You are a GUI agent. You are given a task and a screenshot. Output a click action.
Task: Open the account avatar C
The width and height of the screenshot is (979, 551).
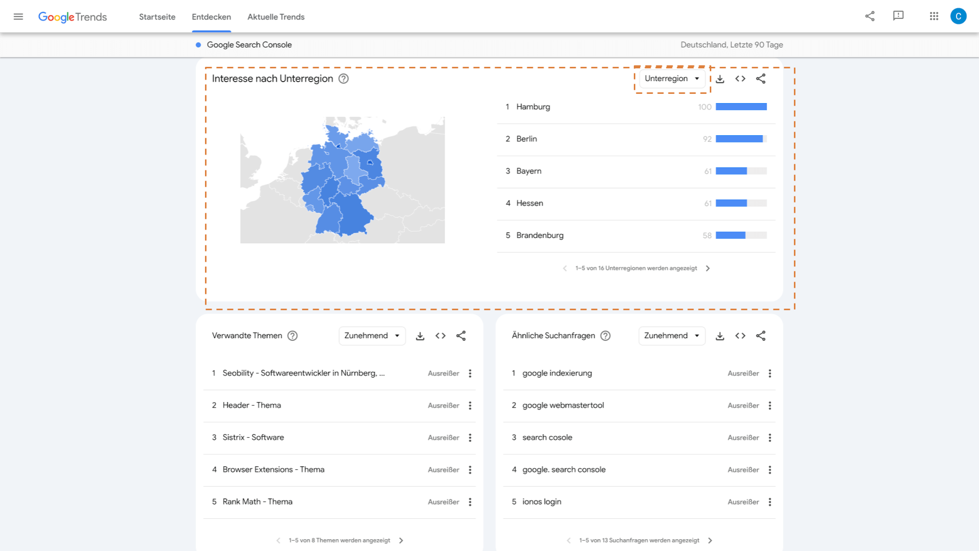pyautogui.click(x=959, y=16)
